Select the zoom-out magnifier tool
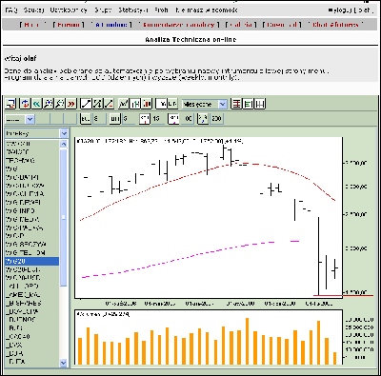Image resolution: width=381 pixels, height=376 pixels. tap(60, 104)
